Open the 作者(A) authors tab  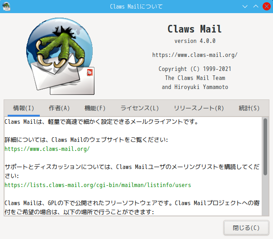(59, 108)
